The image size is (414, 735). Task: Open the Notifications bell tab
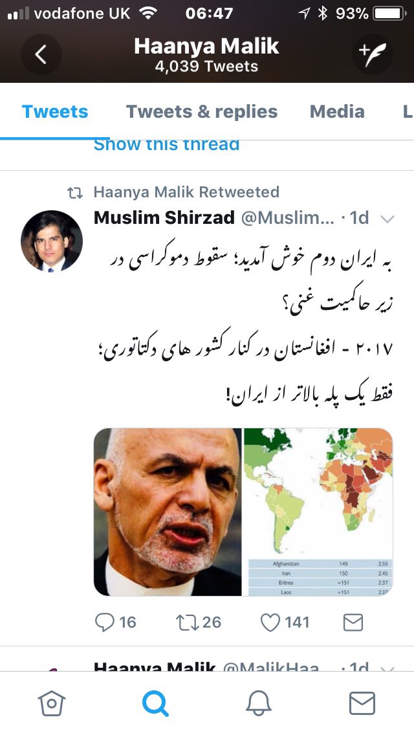click(x=259, y=703)
